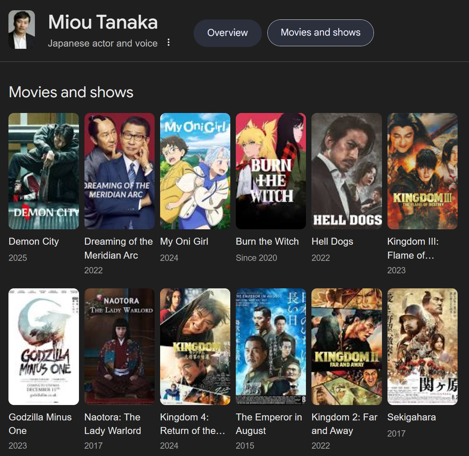Click the Dreaming of the Meridian Arc title

[119, 248]
